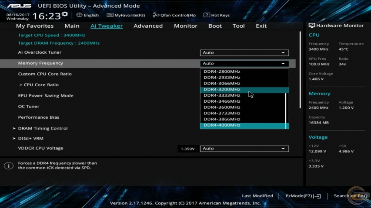Collapse the Memory Frequency dropdown
Image resolution: width=371 pixels, height=208 pixels.
[x=244, y=63]
